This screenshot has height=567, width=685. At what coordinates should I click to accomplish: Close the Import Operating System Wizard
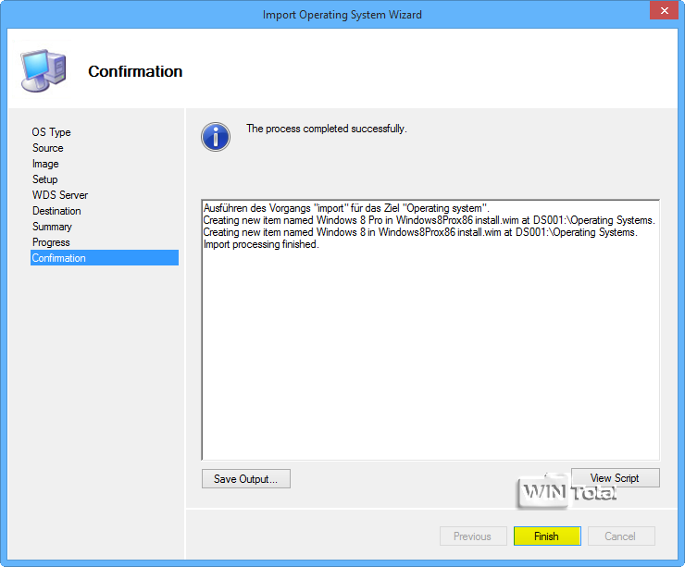[x=664, y=10]
